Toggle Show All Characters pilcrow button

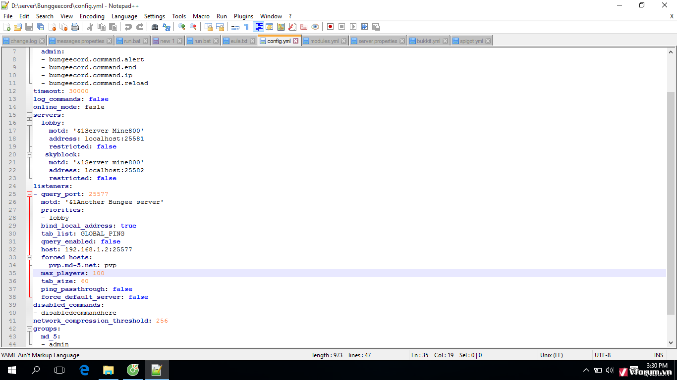pos(246,27)
